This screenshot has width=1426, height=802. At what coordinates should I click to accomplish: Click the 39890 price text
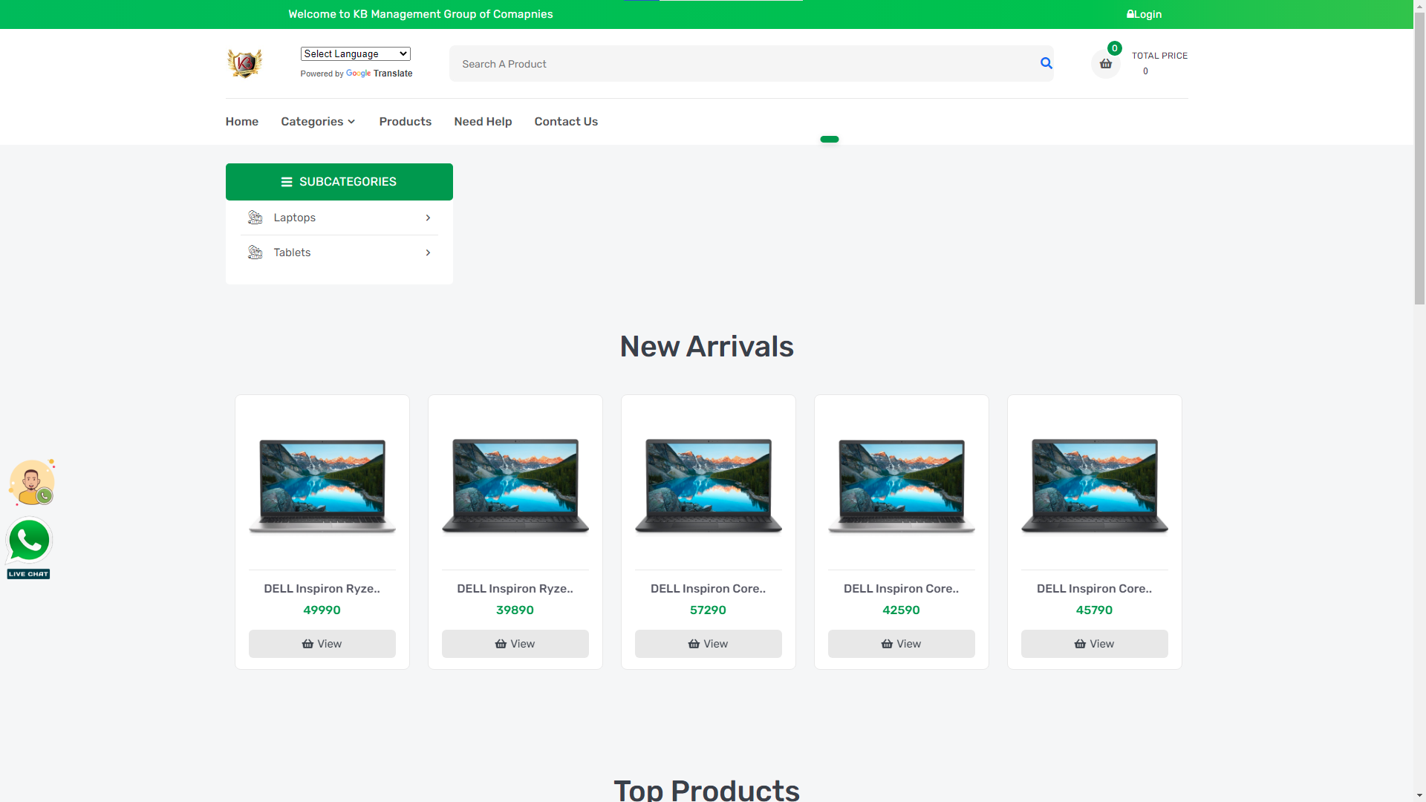tap(515, 610)
